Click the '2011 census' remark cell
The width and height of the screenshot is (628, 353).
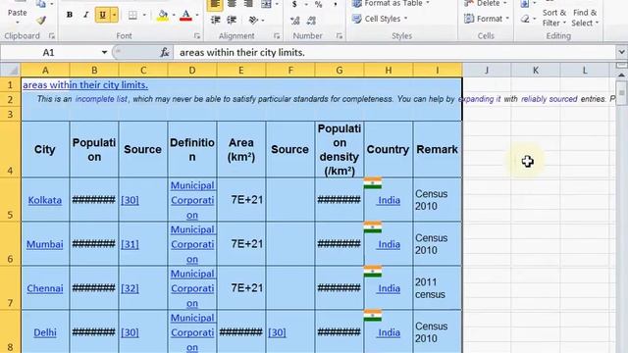438,287
